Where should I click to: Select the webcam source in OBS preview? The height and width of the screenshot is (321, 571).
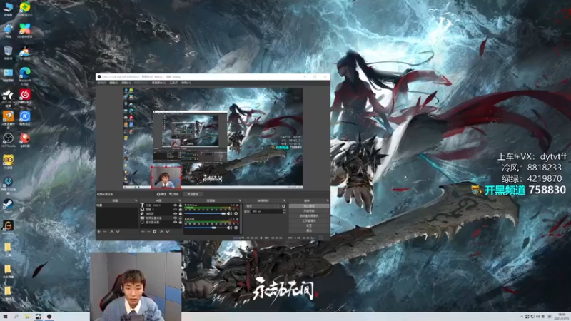tap(166, 178)
